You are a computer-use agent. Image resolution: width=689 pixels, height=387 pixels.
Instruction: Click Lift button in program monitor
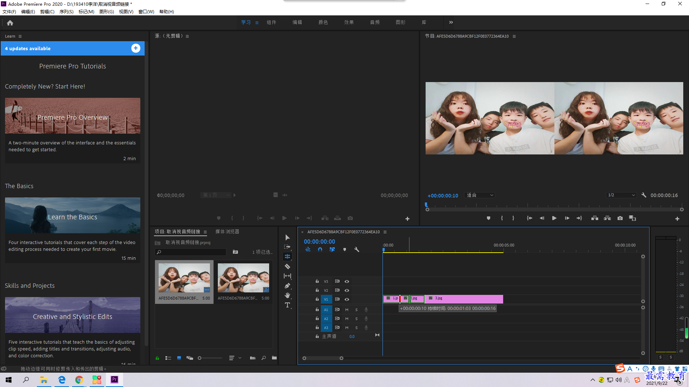pos(595,218)
